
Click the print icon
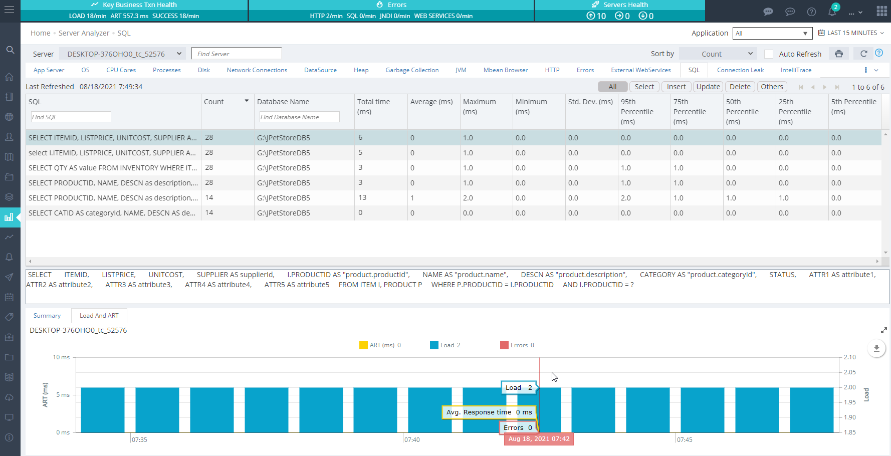[x=839, y=54]
